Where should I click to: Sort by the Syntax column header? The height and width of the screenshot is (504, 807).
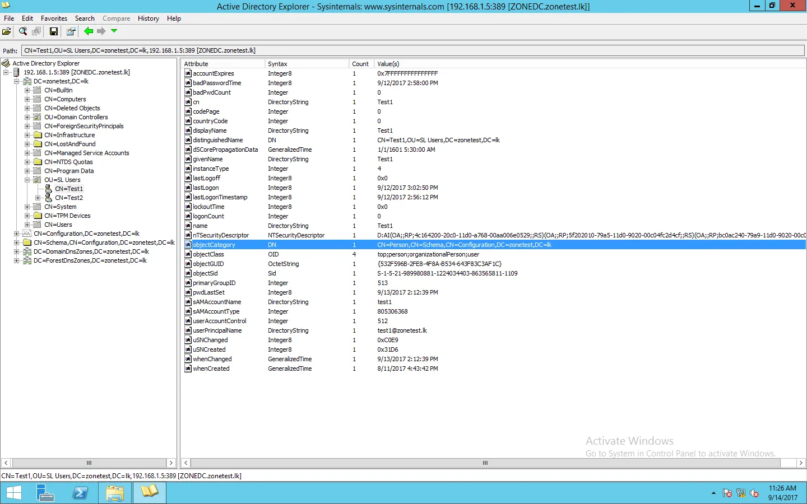307,64
